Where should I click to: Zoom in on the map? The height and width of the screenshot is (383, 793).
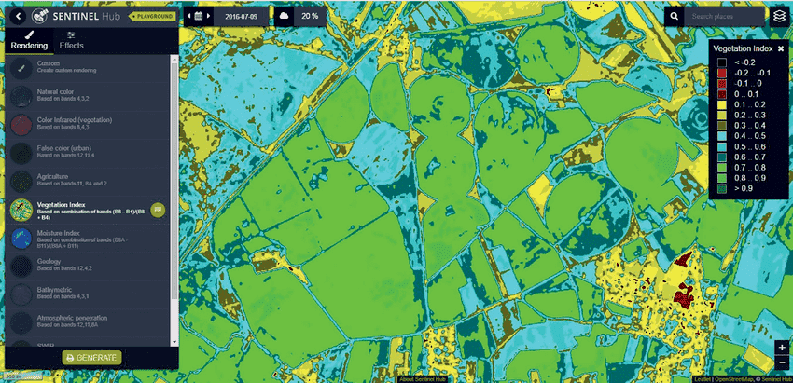[781, 348]
